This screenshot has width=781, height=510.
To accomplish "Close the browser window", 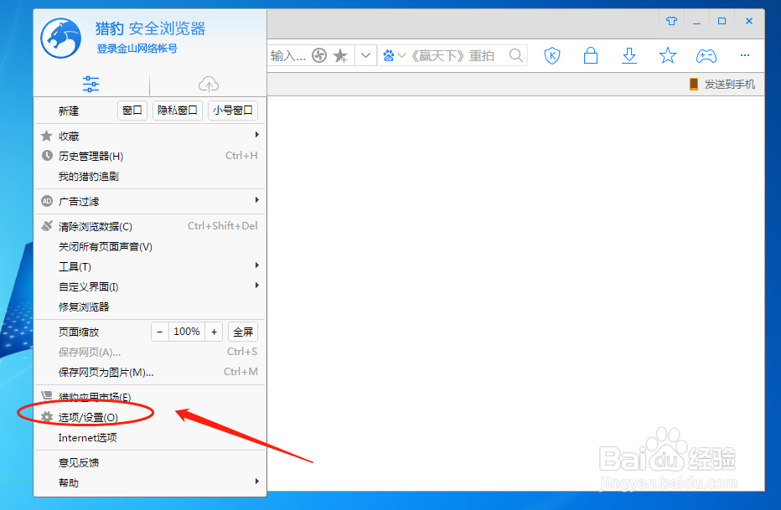I will point(749,21).
